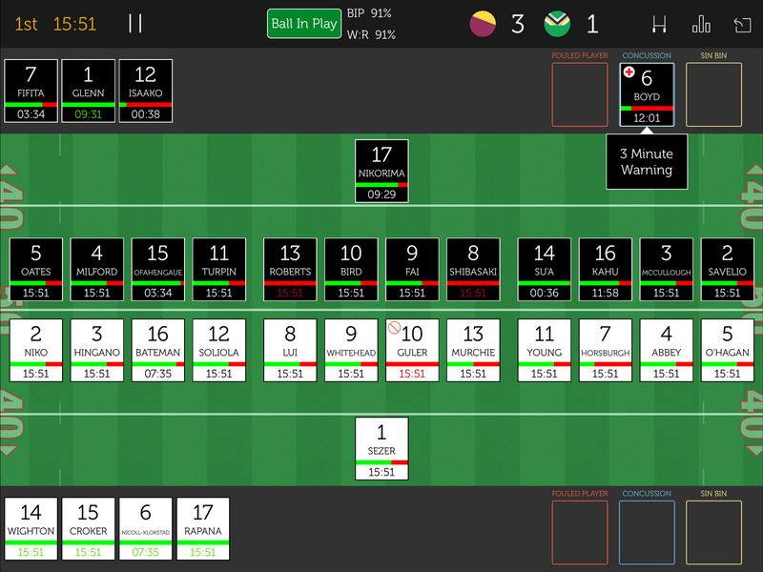Select white team 4 Abbey card

click(666, 350)
